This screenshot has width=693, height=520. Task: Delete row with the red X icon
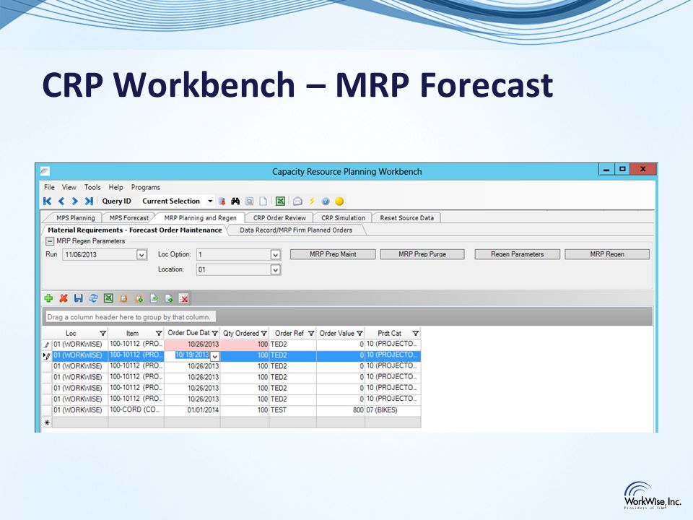[64, 298]
